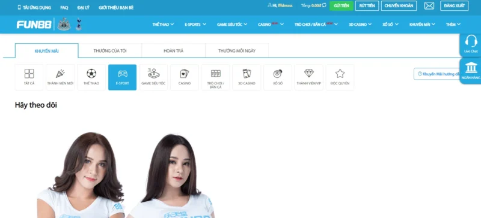
Task: Refresh balance with the circular arrow icon
Action: (x=324, y=5)
